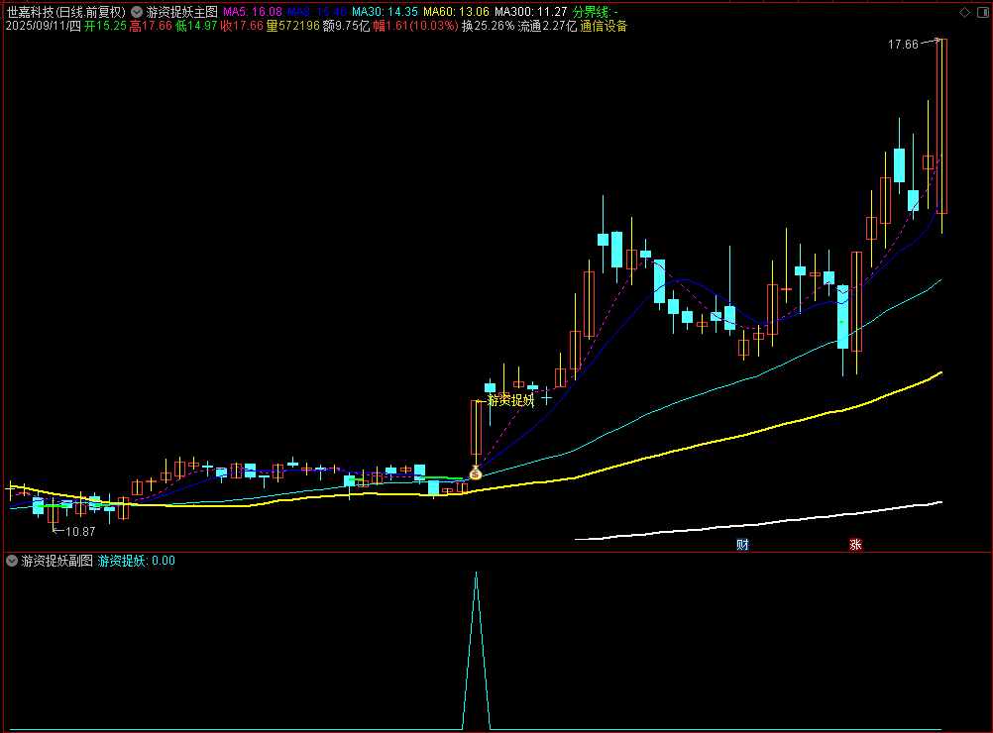Click the 涨 limit-up marker on the chart
Image resolution: width=993 pixels, height=733 pixels.
tap(855, 545)
